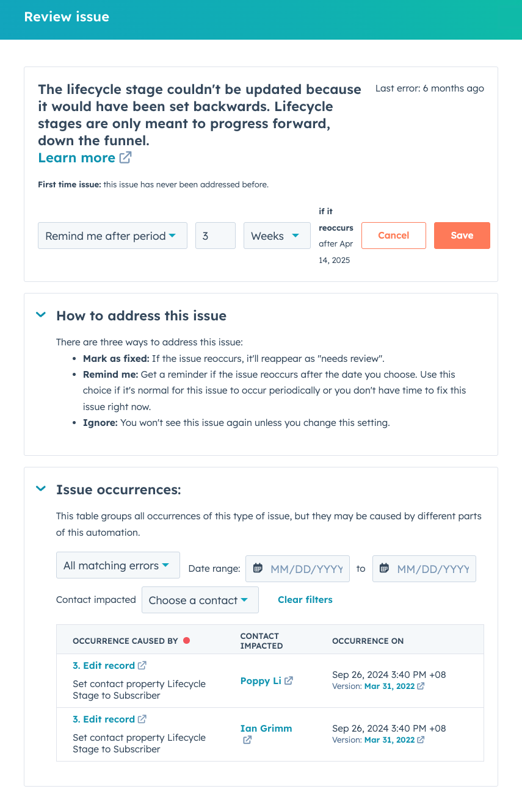Viewport: 522px width, 811px height.
Task: Click the external link icon beside Learn more
Action: 124,157
